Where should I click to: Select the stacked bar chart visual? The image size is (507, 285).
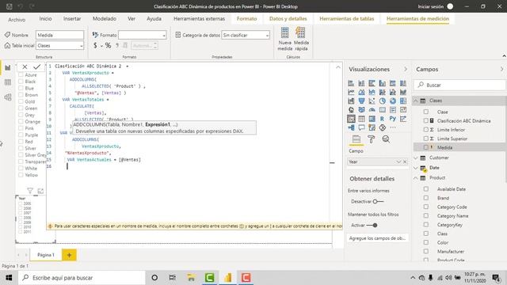click(x=351, y=83)
